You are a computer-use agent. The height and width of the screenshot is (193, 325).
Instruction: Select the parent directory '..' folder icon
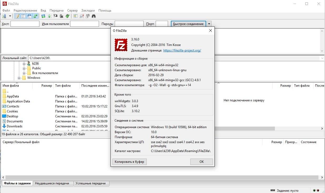(4, 91)
